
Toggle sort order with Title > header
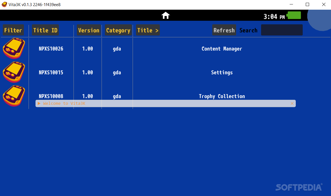pos(148,30)
